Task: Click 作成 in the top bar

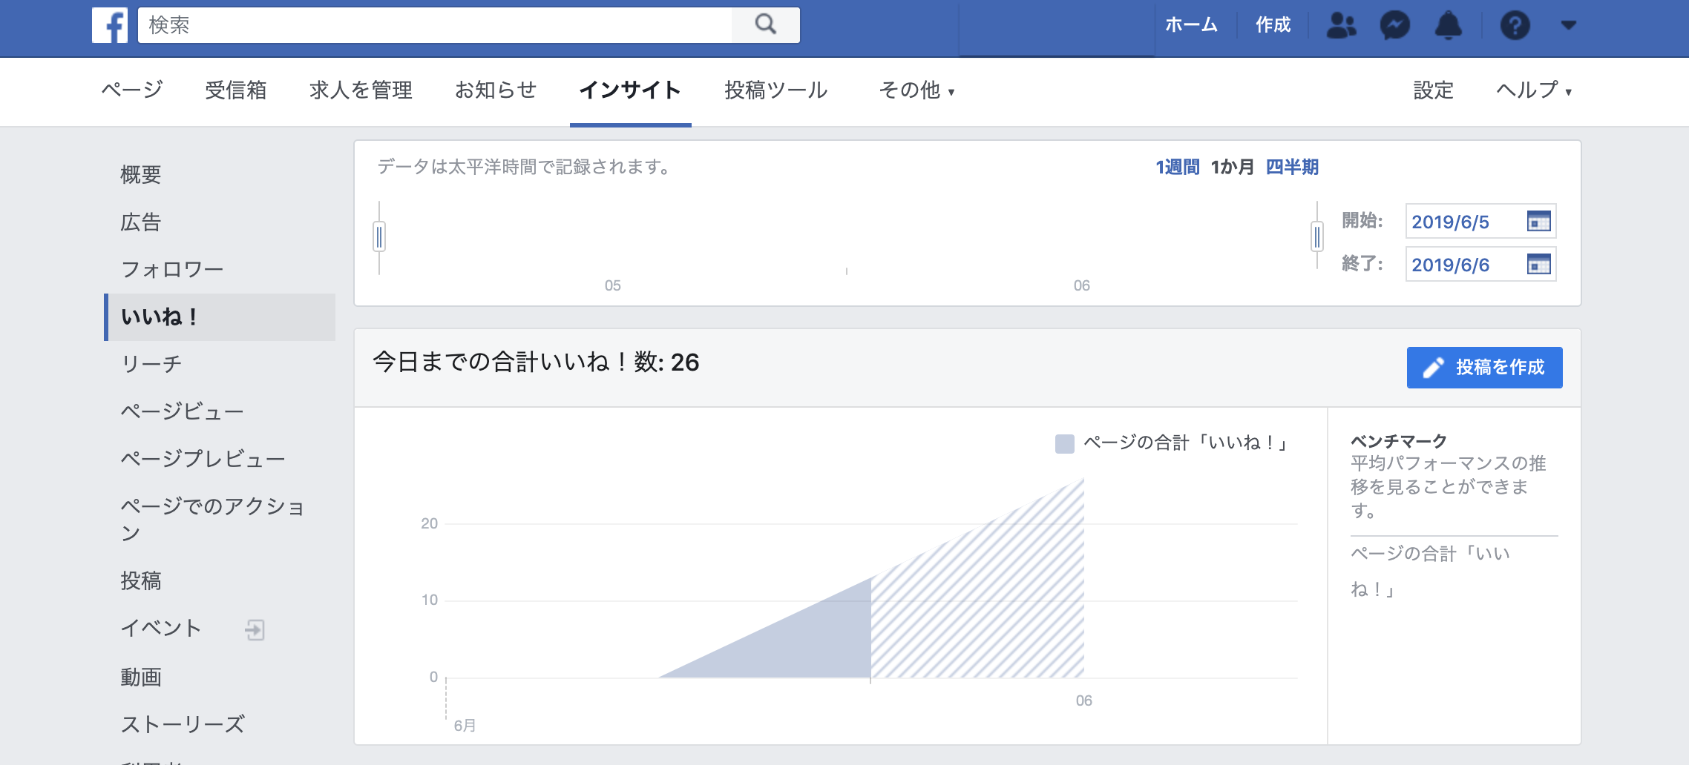Action: pyautogui.click(x=1273, y=25)
